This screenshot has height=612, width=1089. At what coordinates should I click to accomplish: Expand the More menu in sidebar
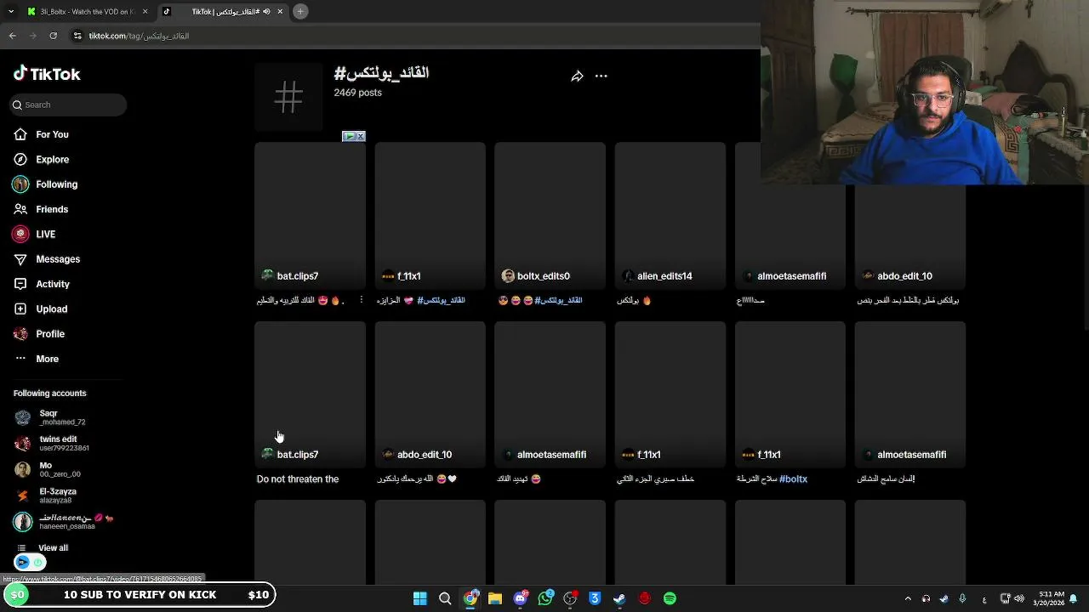(37, 359)
